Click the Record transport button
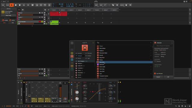Screen dimensions: 192x108 click(x=20, y=5)
